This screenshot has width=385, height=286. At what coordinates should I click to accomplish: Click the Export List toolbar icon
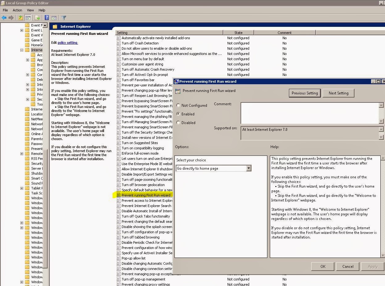click(x=37, y=18)
